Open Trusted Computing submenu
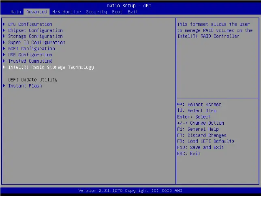The height and width of the screenshot is (198, 263). (x=30, y=61)
